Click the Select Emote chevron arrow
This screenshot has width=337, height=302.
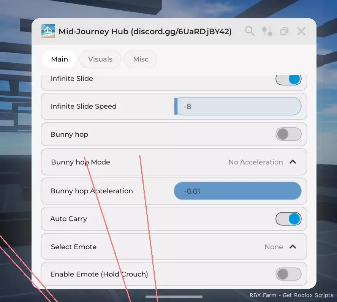click(x=293, y=247)
